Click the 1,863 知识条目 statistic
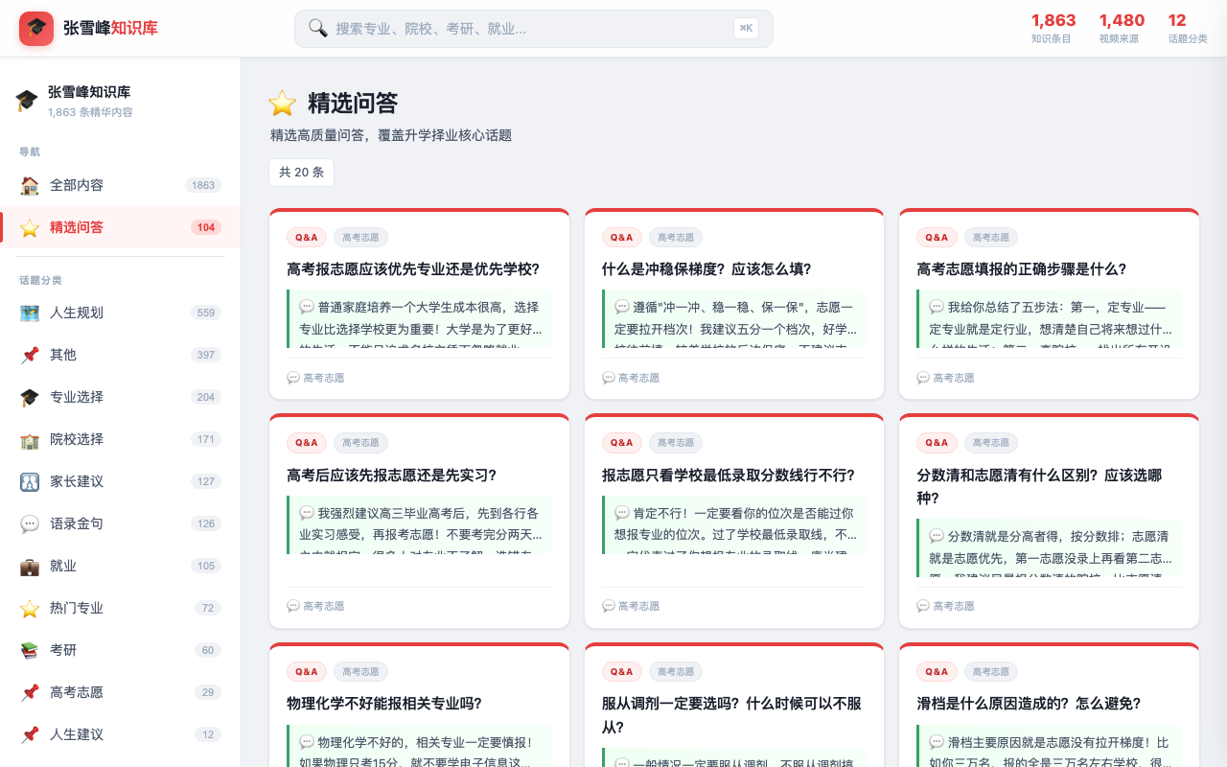This screenshot has height=767, width=1227. point(1053,28)
